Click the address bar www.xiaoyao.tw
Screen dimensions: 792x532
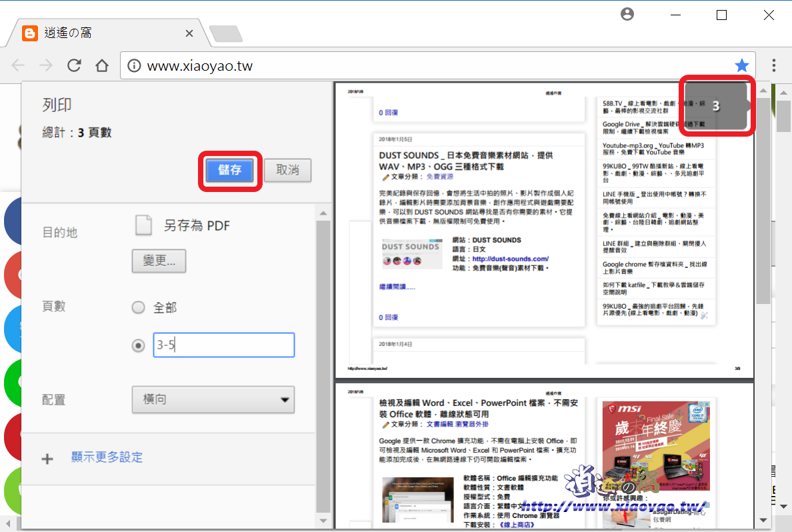[x=437, y=66]
